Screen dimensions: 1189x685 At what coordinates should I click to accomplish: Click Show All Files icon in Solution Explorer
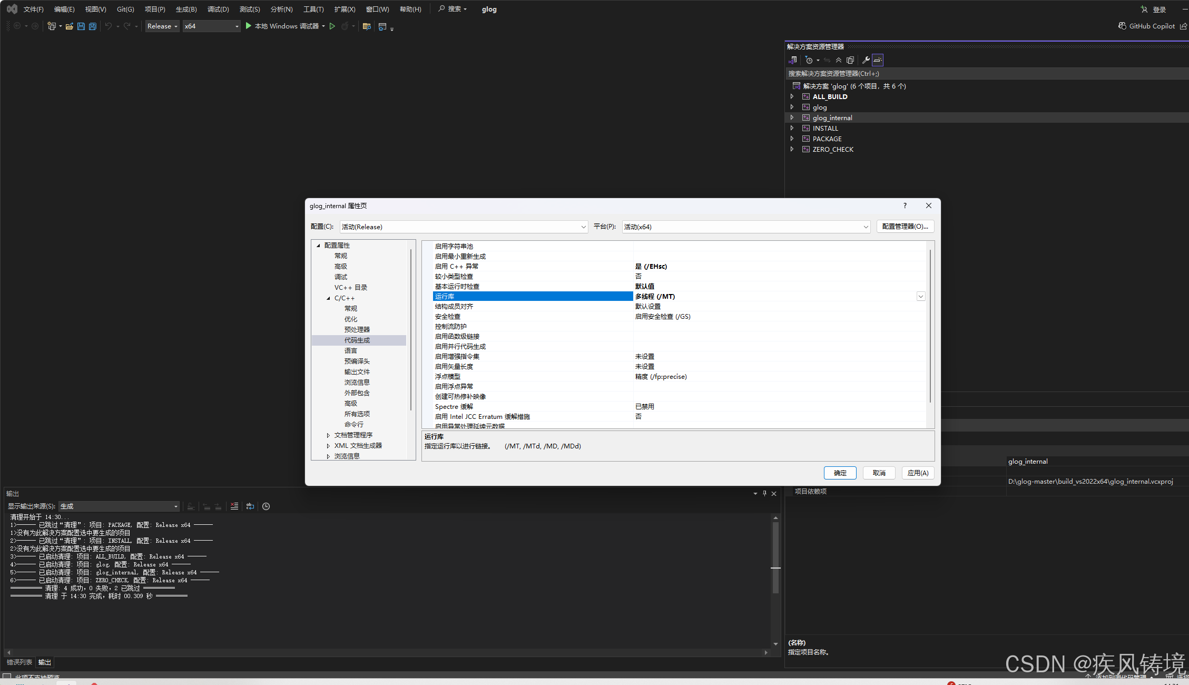coord(850,60)
